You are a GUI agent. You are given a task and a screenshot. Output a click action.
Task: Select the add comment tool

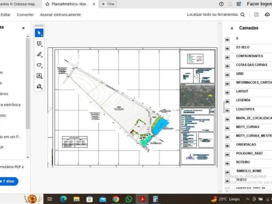pyautogui.click(x=39, y=44)
